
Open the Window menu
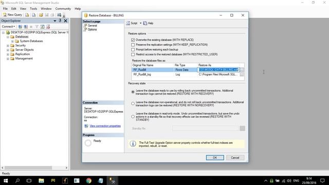pos(46,9)
